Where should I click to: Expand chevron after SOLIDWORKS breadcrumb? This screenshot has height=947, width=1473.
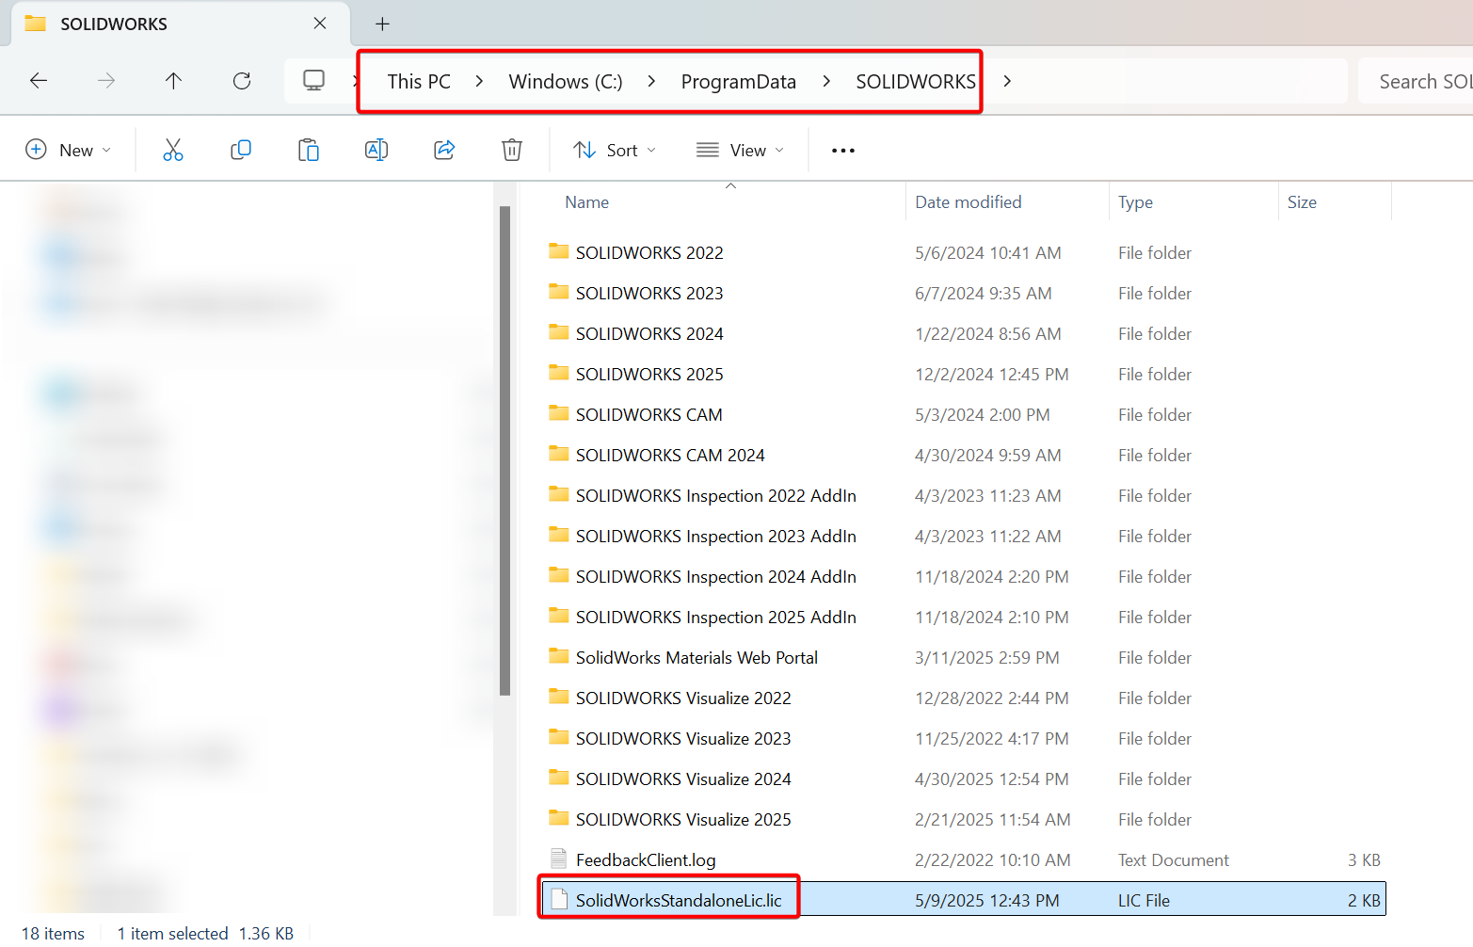1007,82
